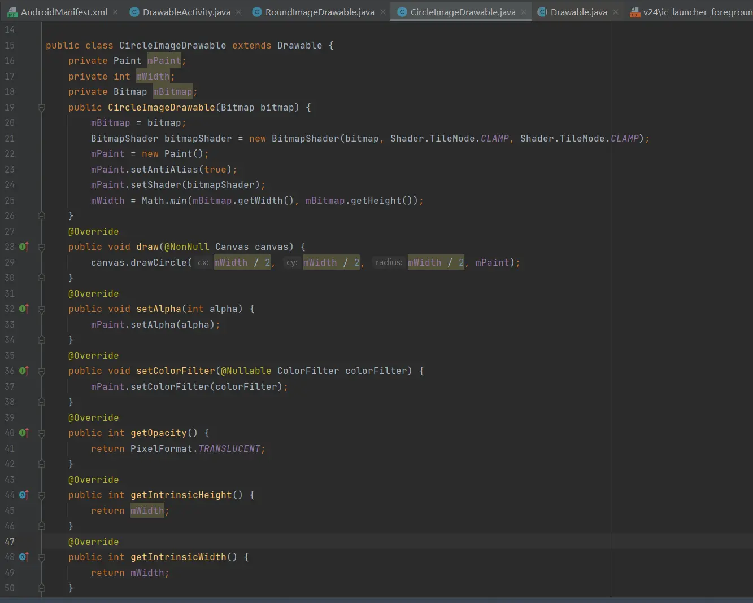Click the override gutter icon beside draw method
The height and width of the screenshot is (603, 753).
24,247
